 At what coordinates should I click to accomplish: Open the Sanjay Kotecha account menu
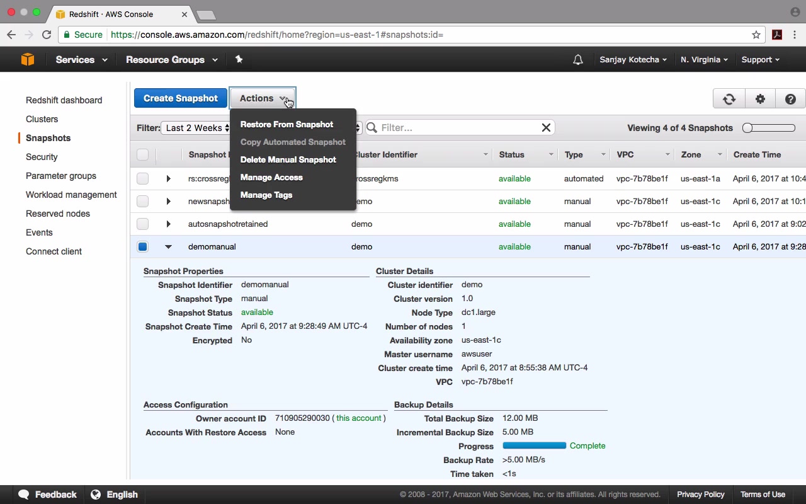633,60
